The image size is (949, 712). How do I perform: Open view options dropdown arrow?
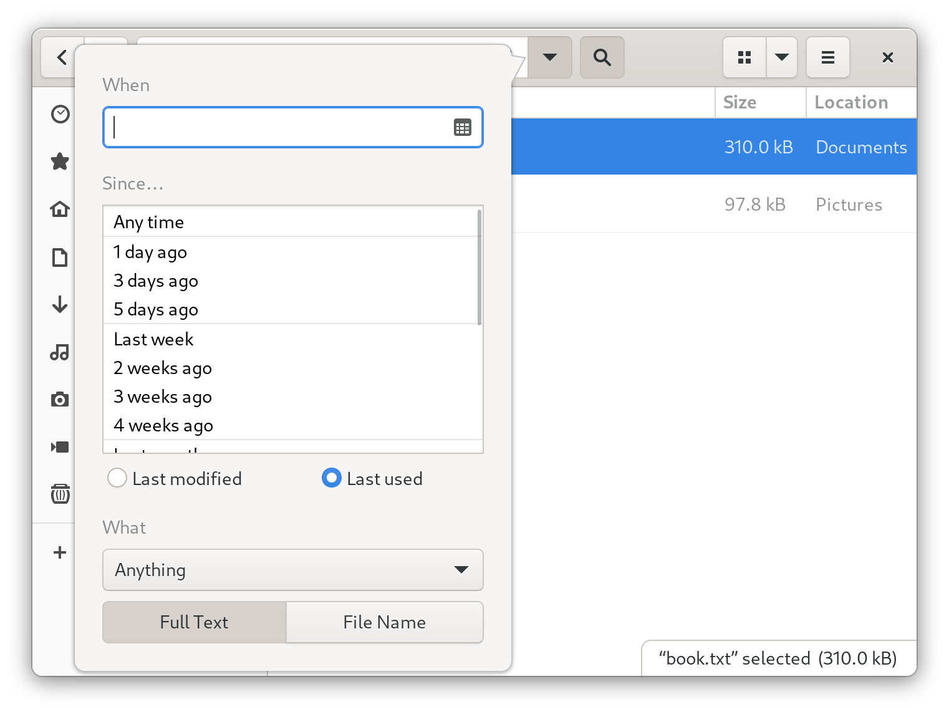coord(782,57)
